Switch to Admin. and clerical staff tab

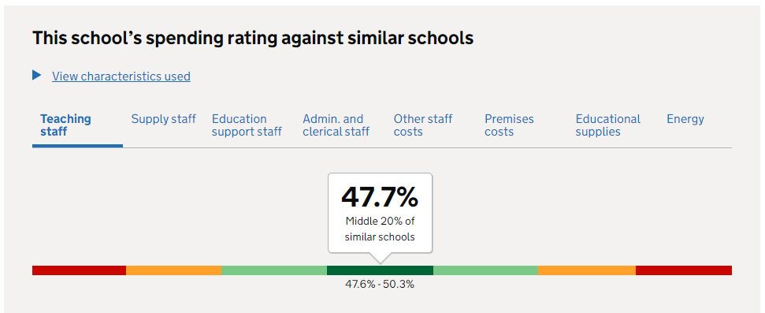(x=336, y=125)
